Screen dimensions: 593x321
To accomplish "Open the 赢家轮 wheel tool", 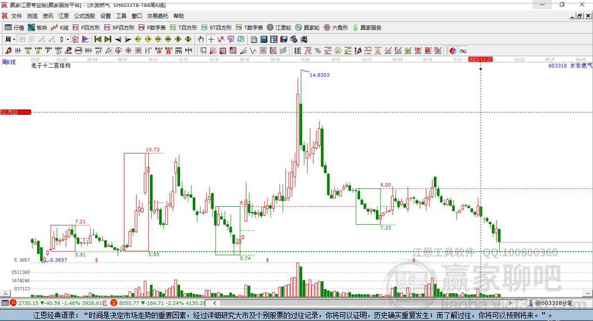I will click(308, 28).
